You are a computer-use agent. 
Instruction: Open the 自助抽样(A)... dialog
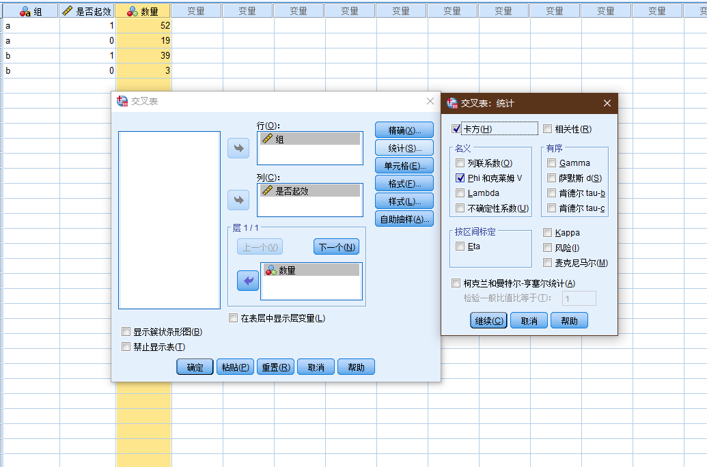click(x=404, y=219)
